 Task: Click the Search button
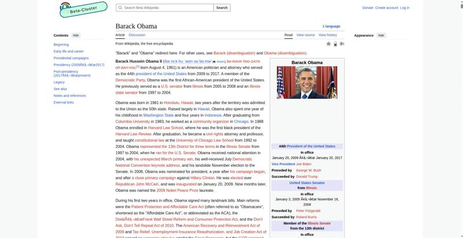(x=222, y=8)
